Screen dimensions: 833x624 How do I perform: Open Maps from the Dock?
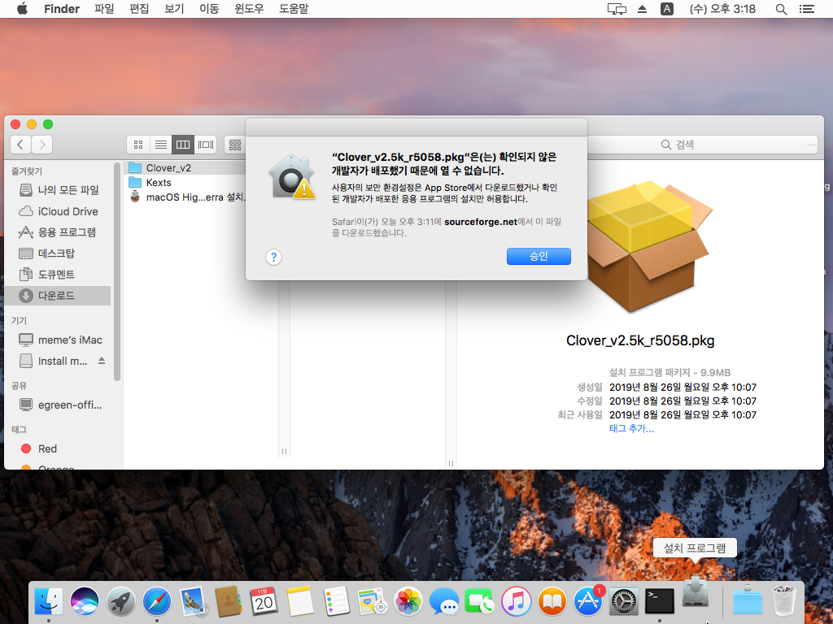tap(372, 602)
